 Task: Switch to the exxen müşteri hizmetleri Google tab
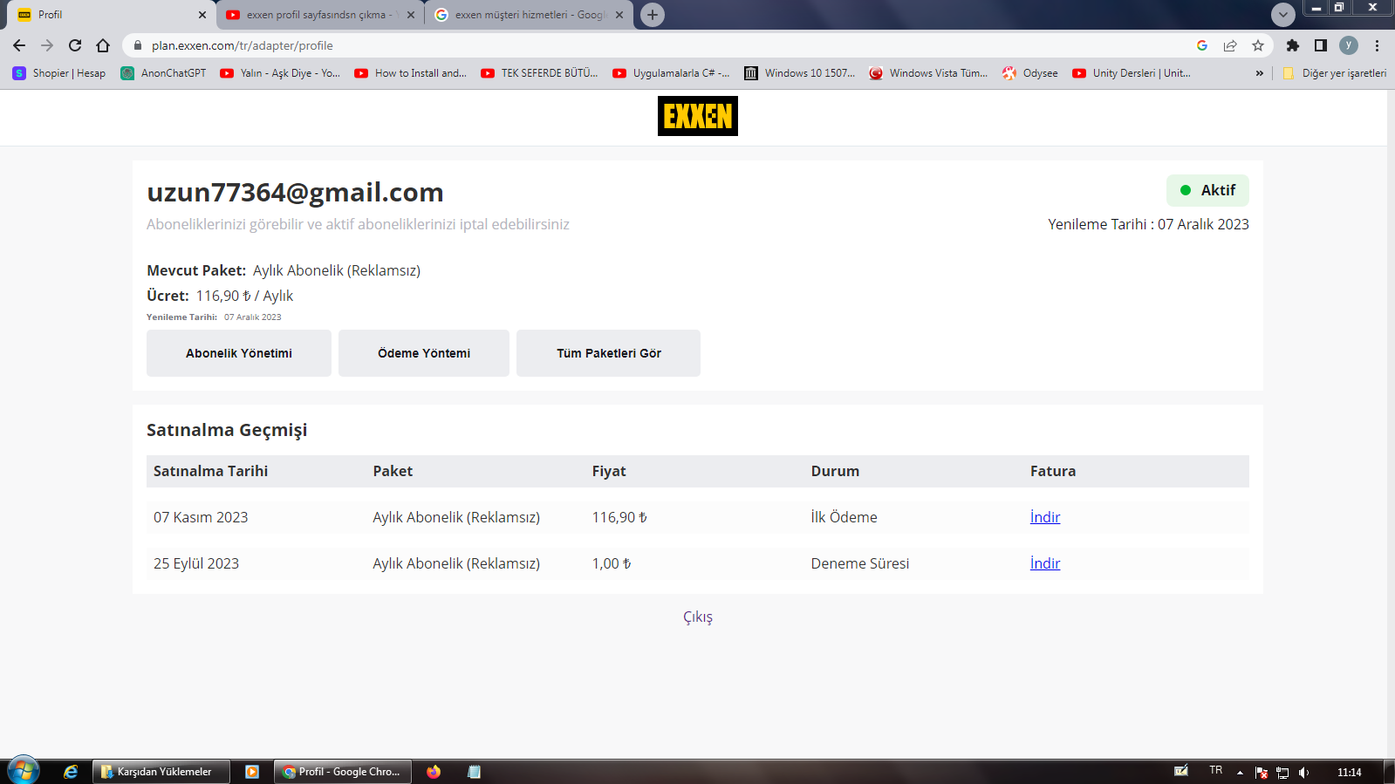tap(529, 15)
